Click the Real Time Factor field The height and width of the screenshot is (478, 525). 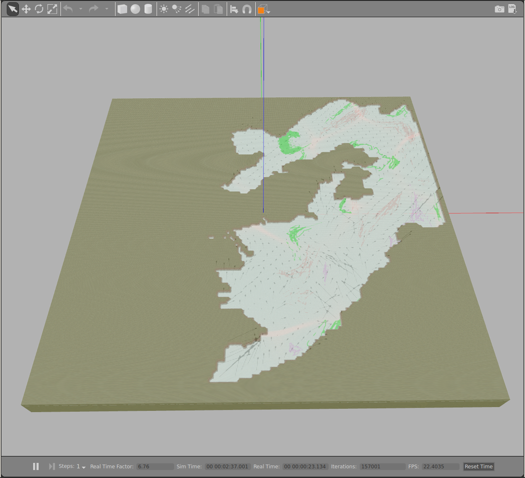tap(155, 467)
